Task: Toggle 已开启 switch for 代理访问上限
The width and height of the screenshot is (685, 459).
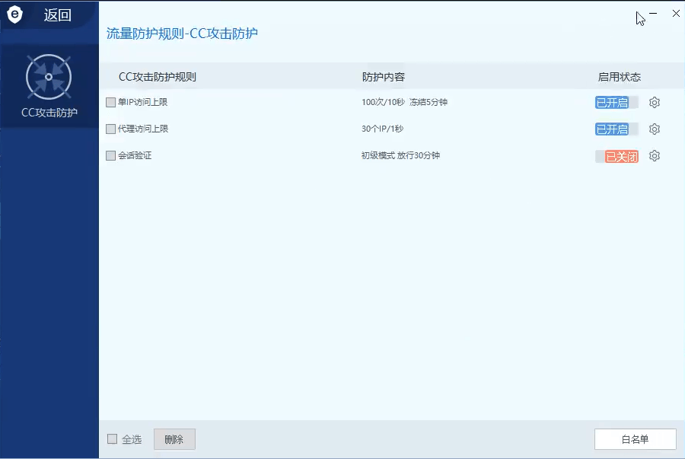Action: pyautogui.click(x=616, y=129)
